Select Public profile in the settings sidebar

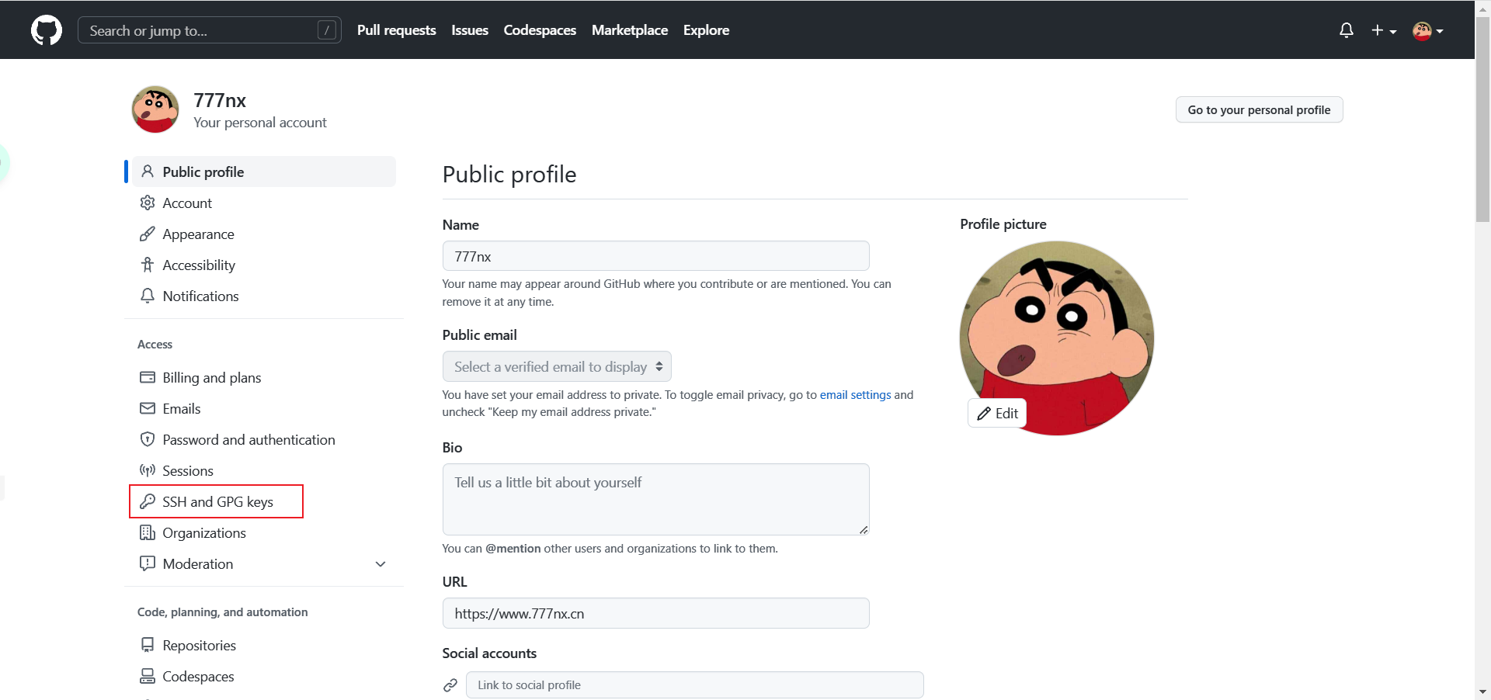264,172
